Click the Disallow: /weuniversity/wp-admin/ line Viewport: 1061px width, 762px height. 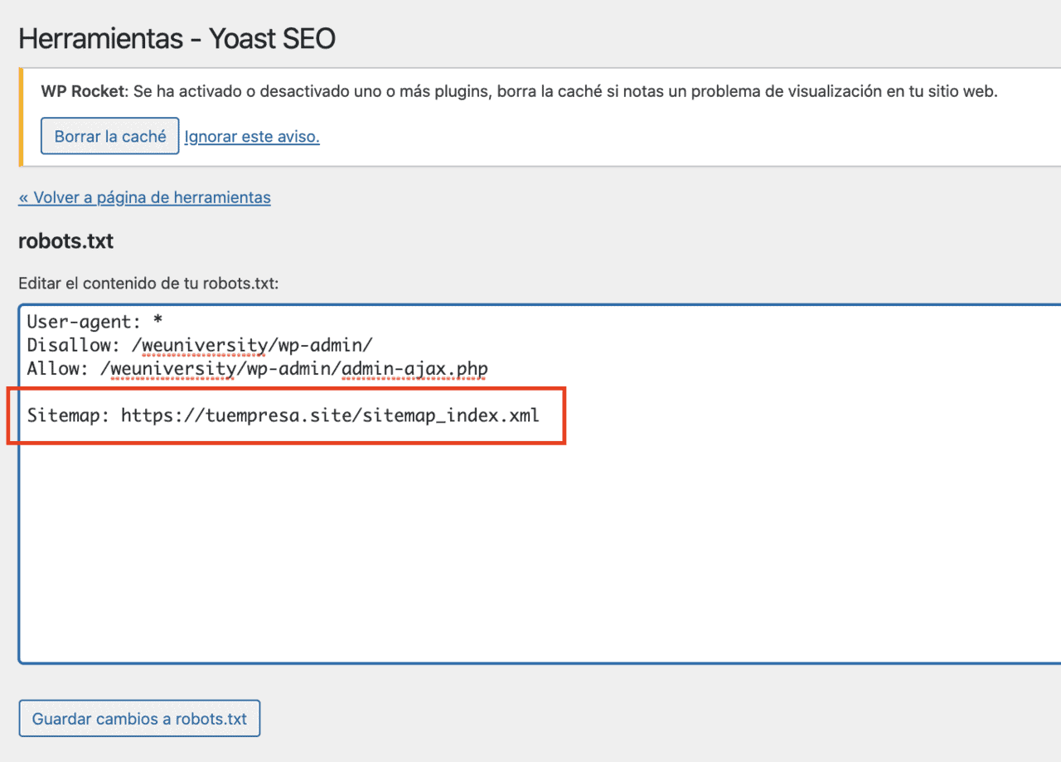(201, 345)
